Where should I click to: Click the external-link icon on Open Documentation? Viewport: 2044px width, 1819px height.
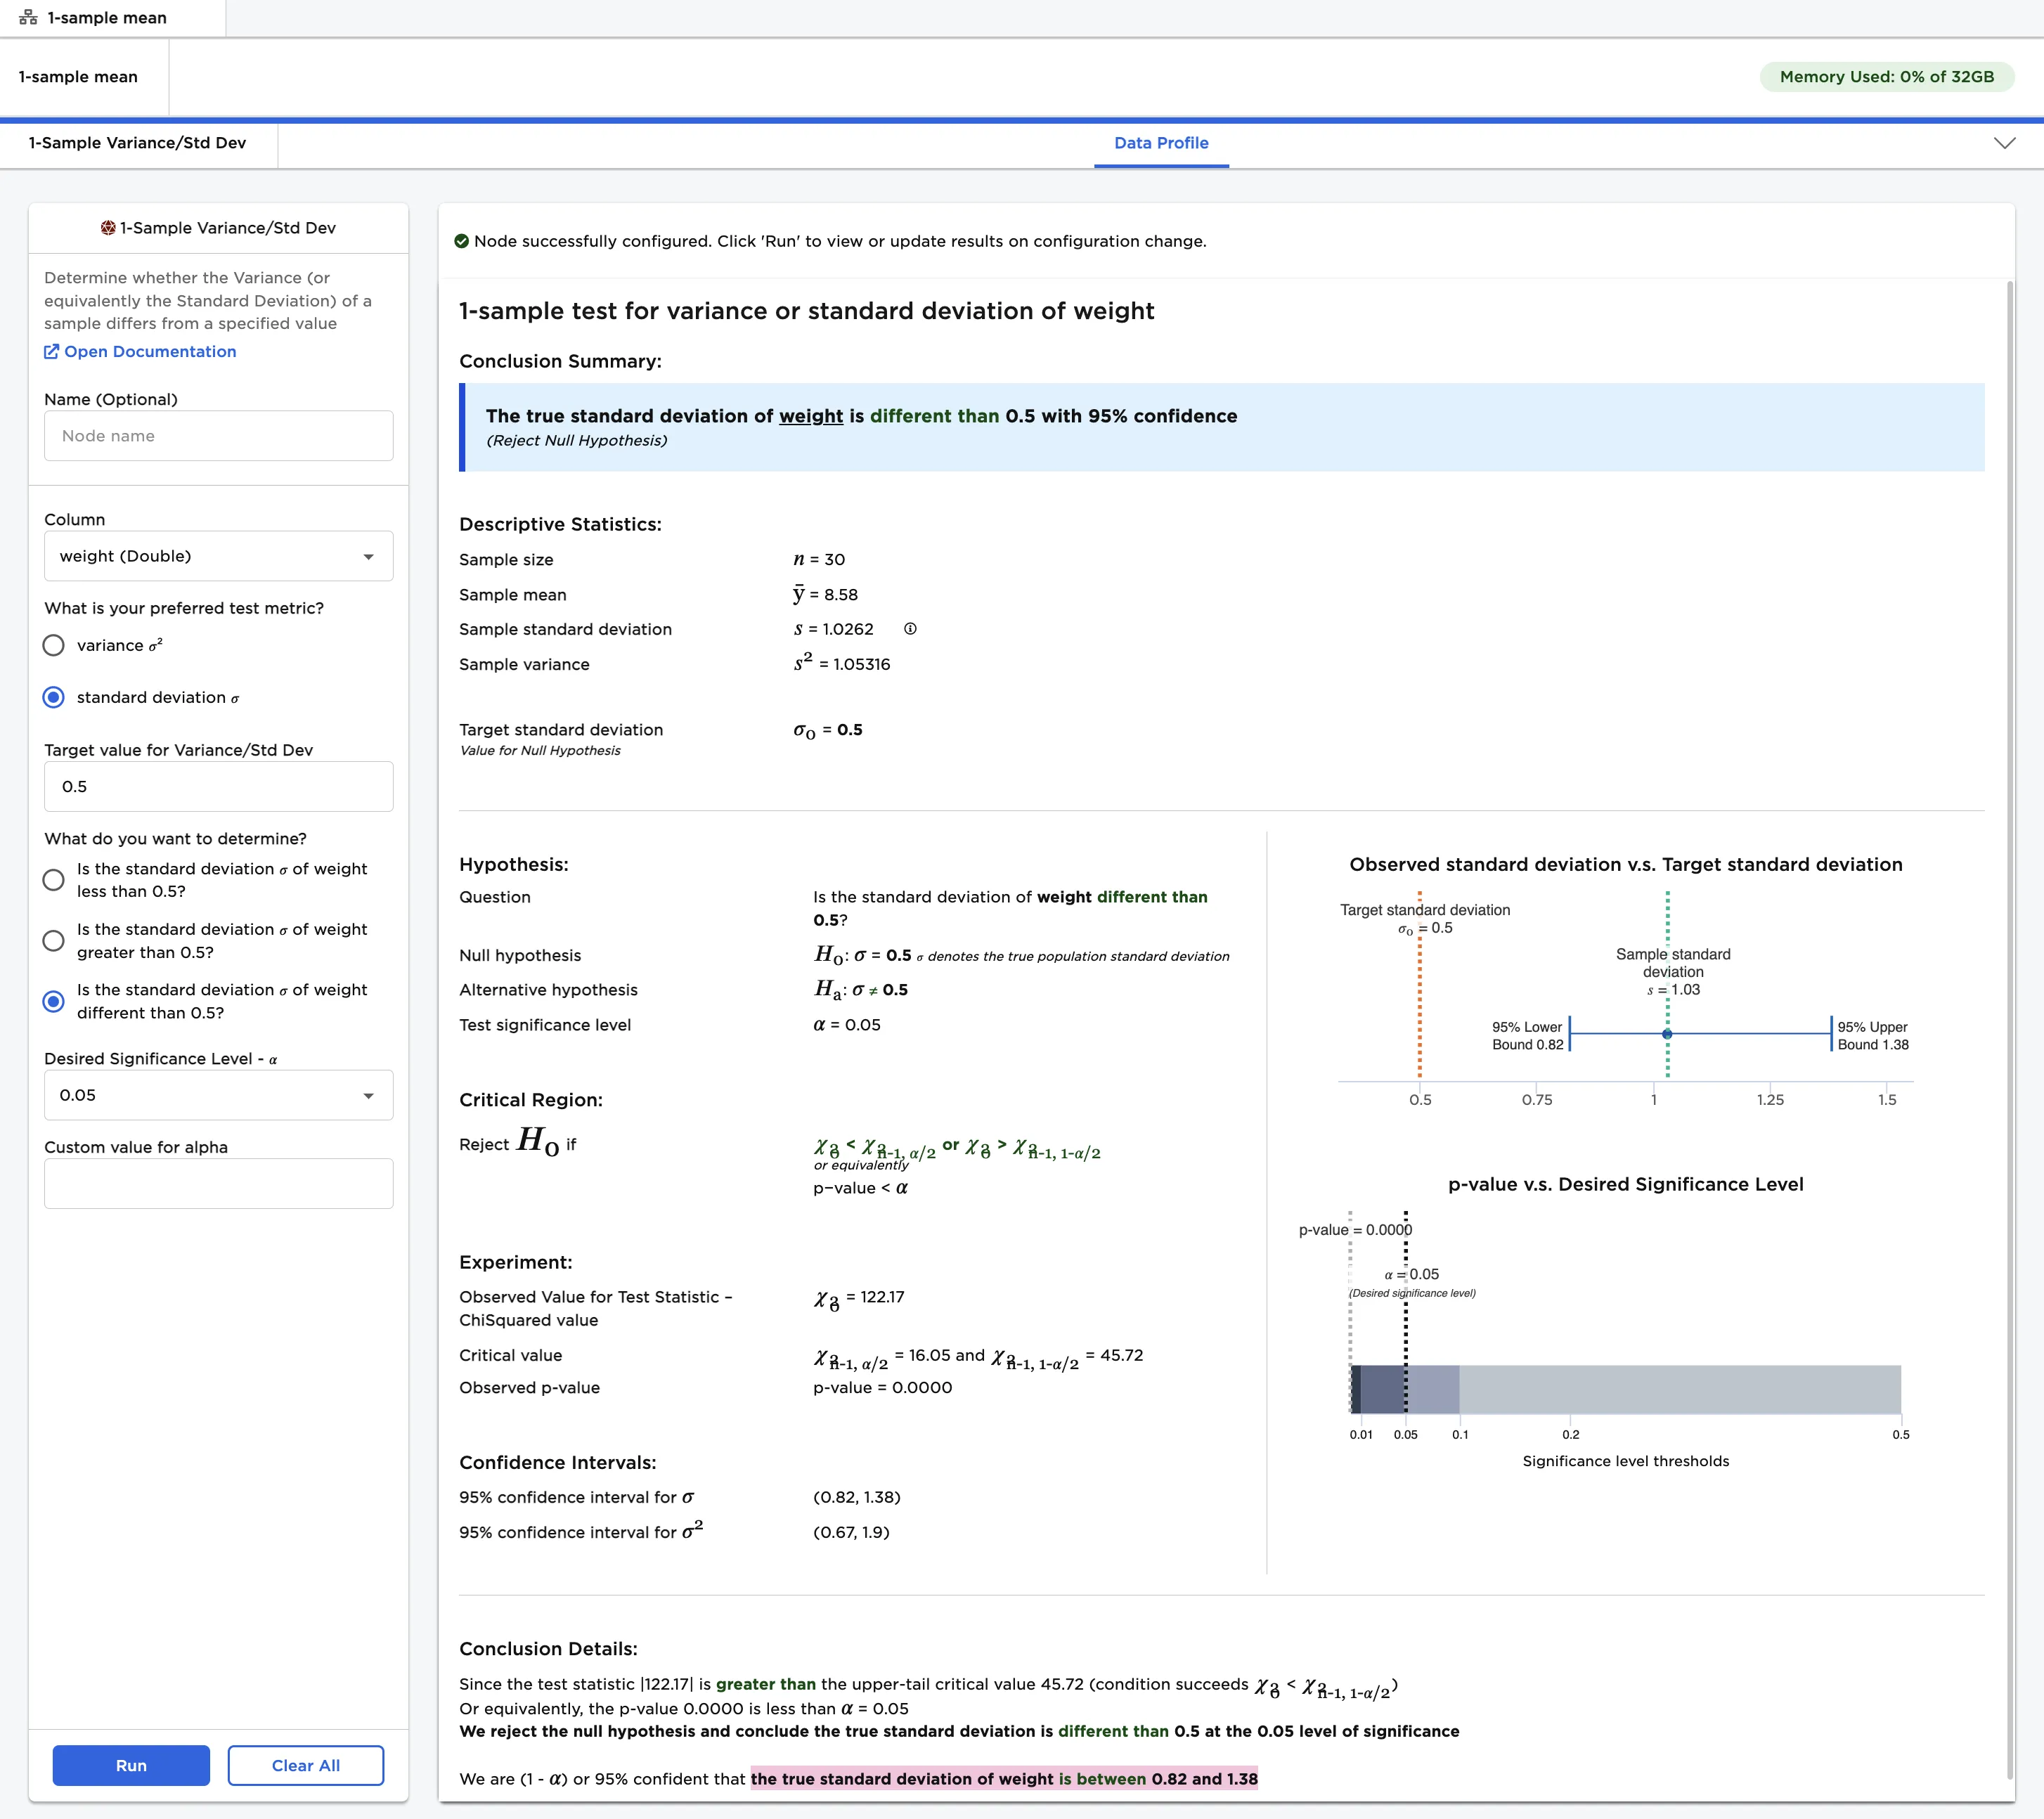pos(52,351)
